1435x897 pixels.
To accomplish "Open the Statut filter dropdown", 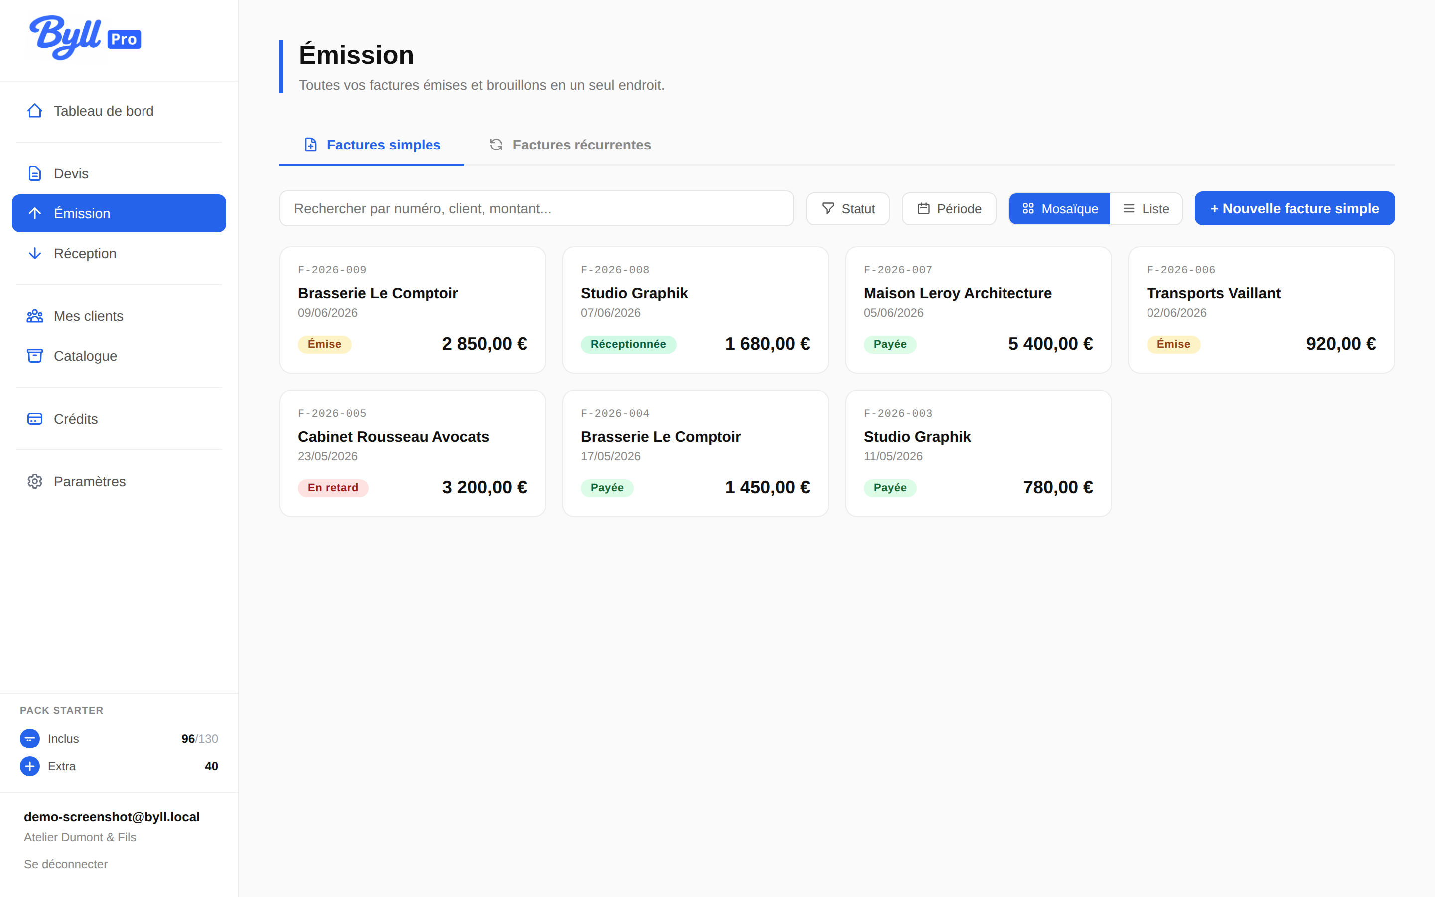I will 848,209.
